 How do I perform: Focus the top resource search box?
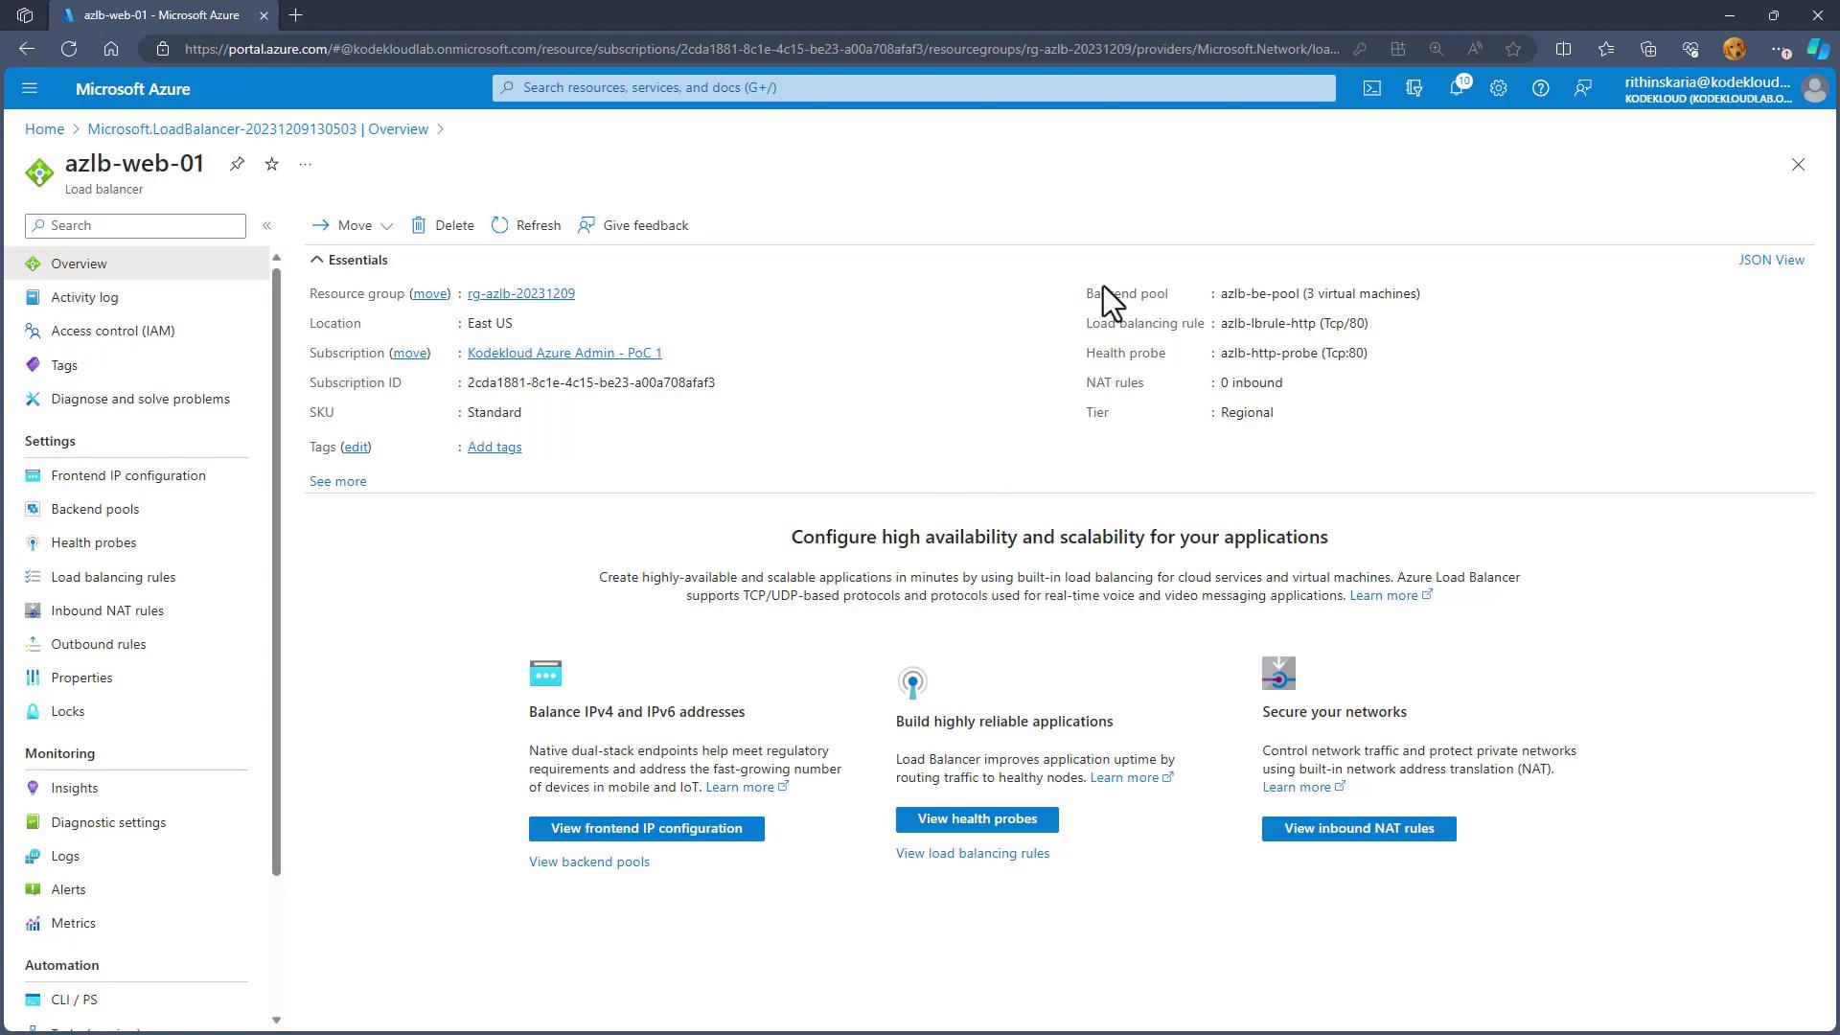click(x=913, y=87)
